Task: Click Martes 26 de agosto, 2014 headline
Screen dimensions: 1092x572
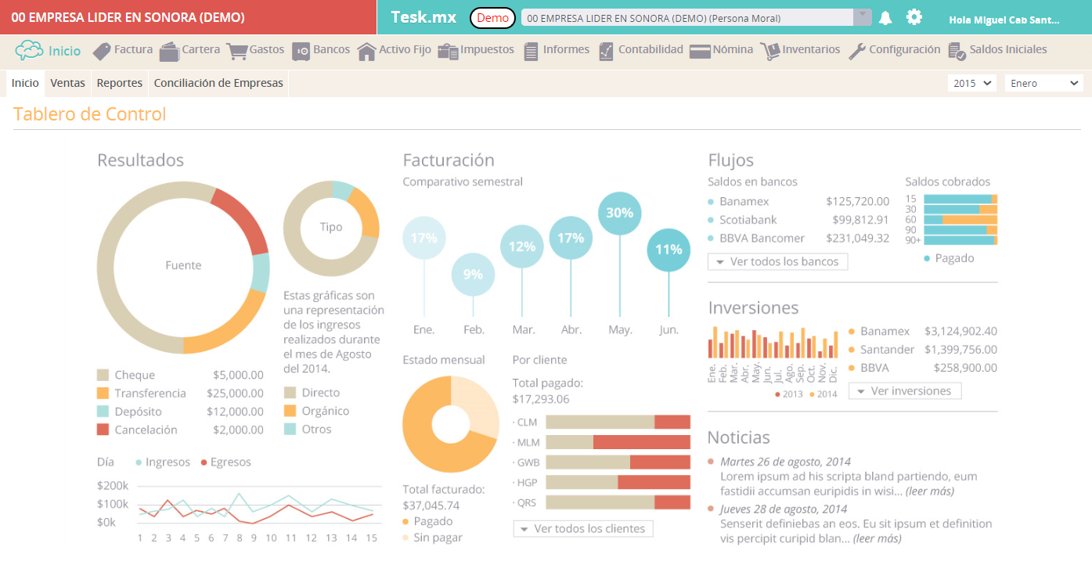Action: (x=785, y=462)
